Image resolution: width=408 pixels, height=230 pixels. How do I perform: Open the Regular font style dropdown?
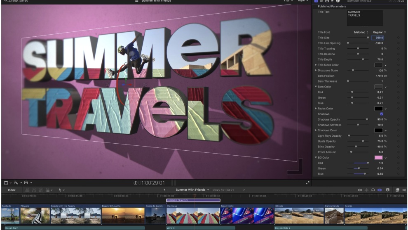tap(379, 32)
